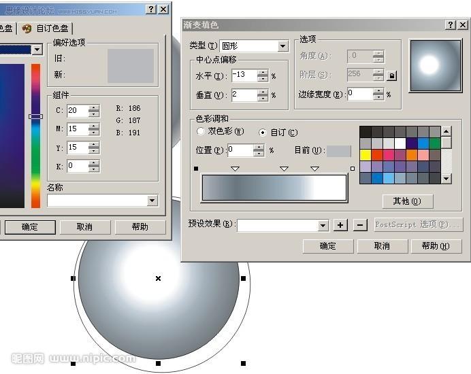The height and width of the screenshot is (374, 471).
Task: Click the gradient preview thumbnail
Action: point(436,65)
